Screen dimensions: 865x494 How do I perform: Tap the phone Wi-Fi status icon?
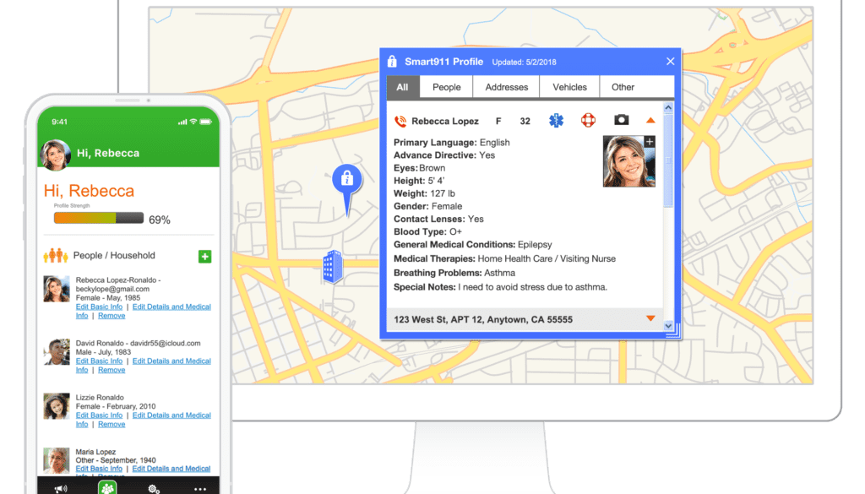pos(193,122)
